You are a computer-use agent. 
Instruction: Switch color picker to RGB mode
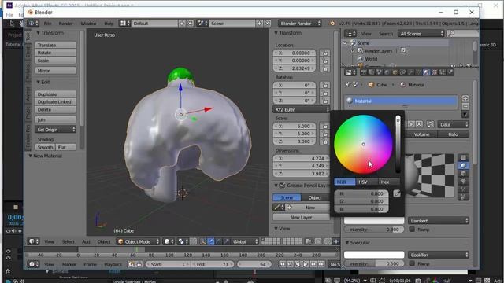coord(345,182)
